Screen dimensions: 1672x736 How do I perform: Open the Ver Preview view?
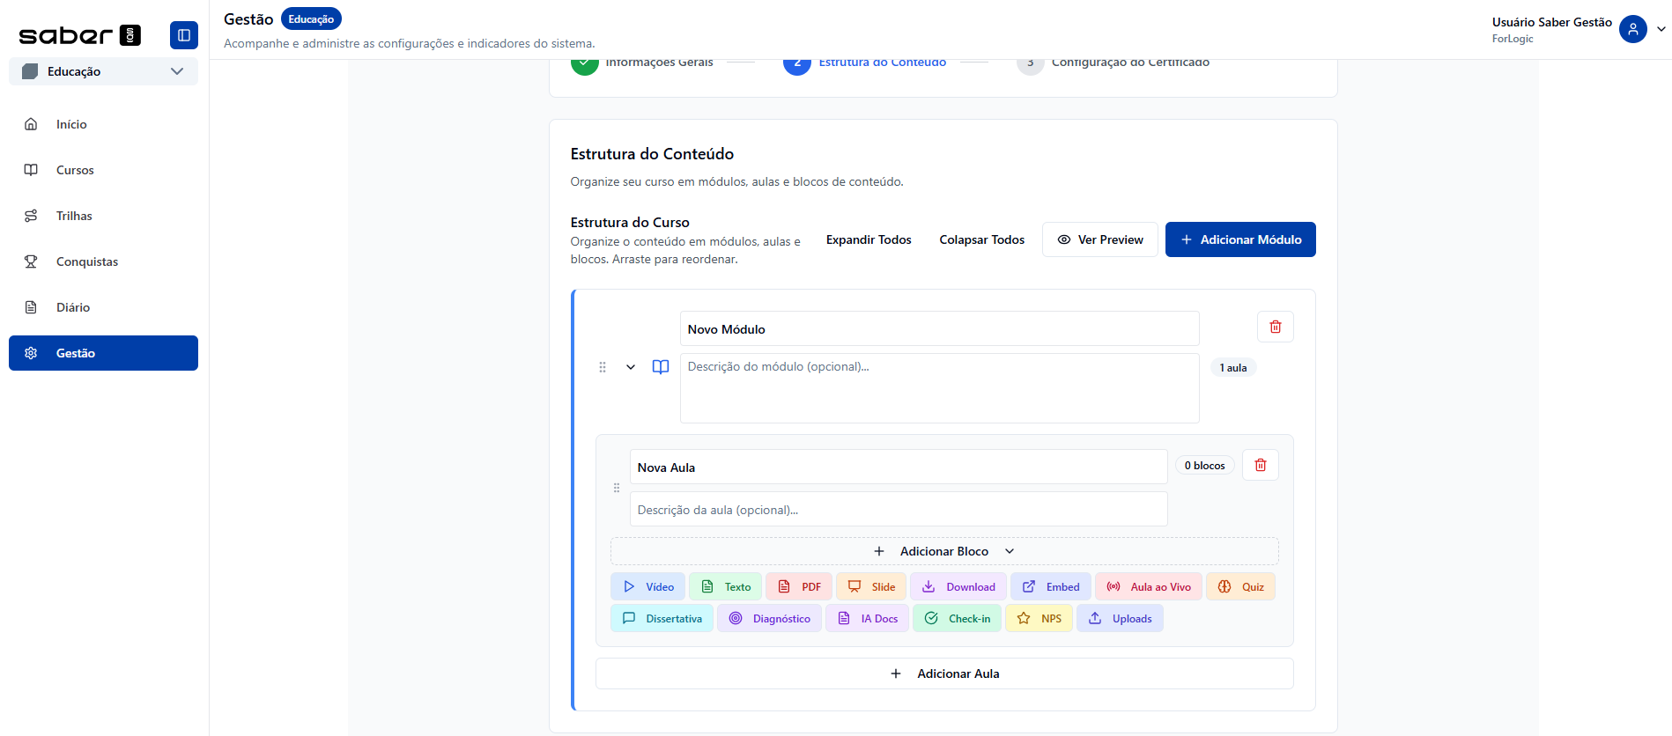coord(1099,239)
